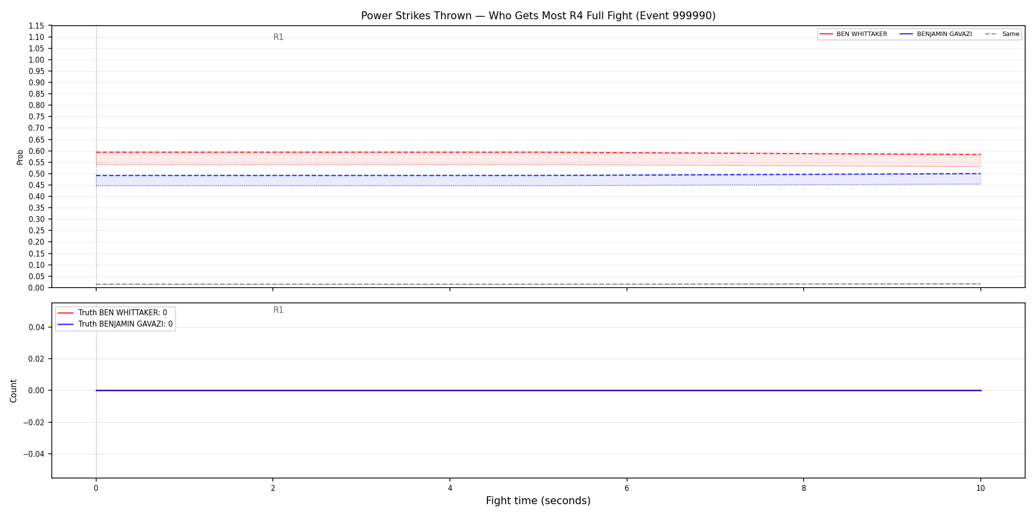Click x-axis tick label '8'
The image size is (1036, 518).
point(804,488)
